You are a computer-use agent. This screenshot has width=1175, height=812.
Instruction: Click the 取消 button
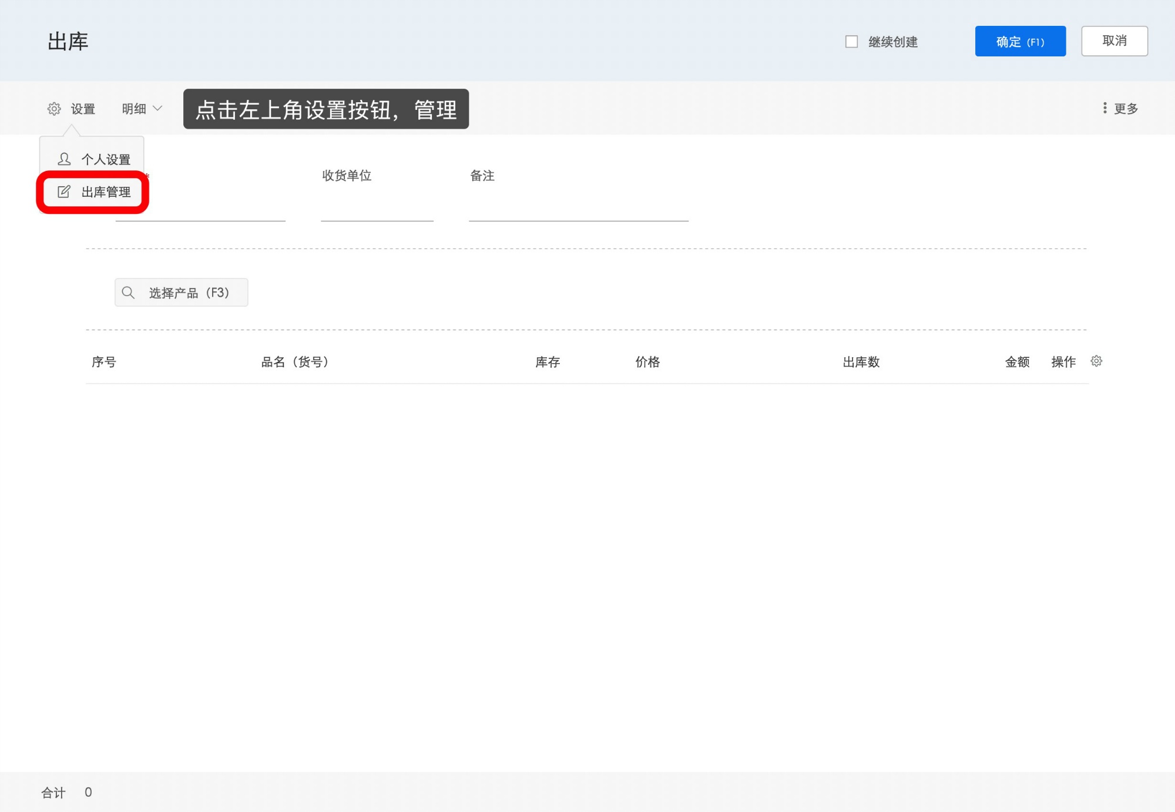pos(1114,41)
